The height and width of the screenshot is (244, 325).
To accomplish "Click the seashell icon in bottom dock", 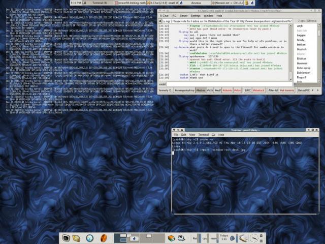I will coord(76,238).
